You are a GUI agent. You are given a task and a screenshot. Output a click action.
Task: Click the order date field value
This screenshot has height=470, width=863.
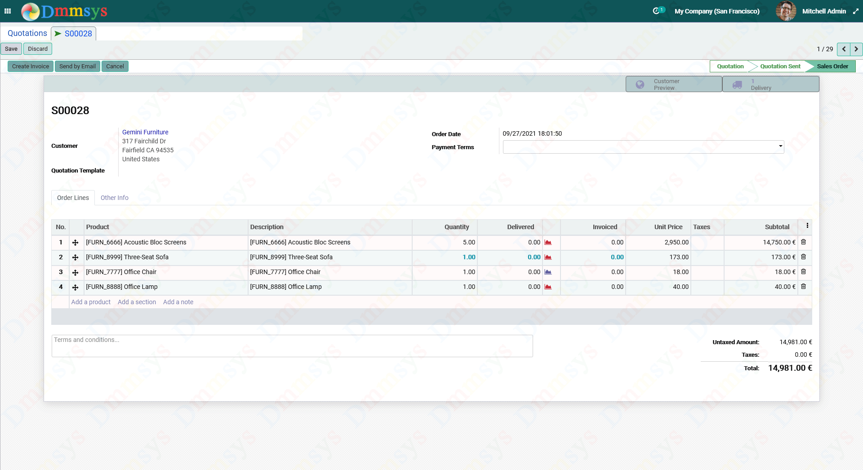coord(532,133)
